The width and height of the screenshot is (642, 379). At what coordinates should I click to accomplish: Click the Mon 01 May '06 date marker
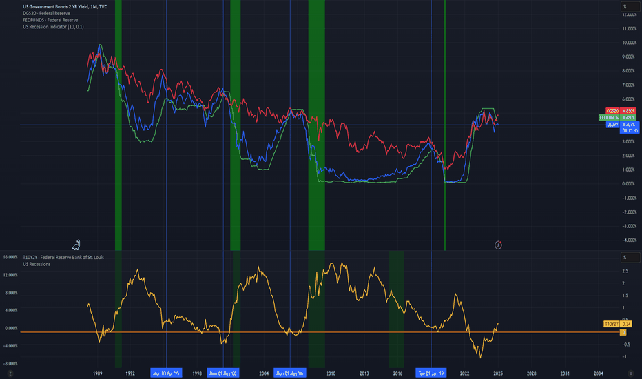290,373
